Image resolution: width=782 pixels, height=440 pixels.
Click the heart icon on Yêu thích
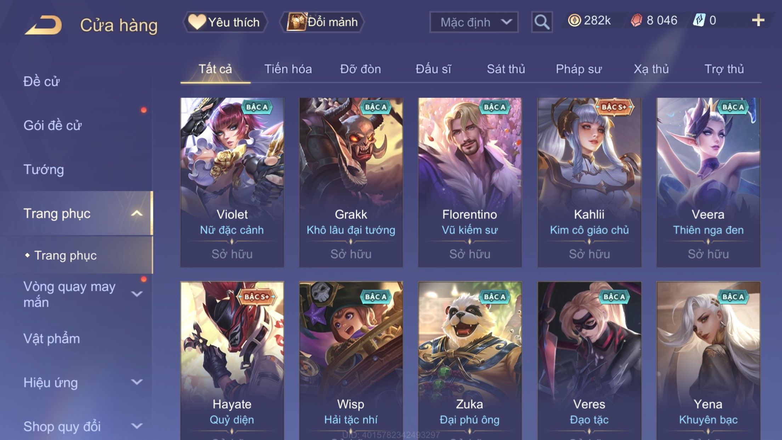pos(197,21)
